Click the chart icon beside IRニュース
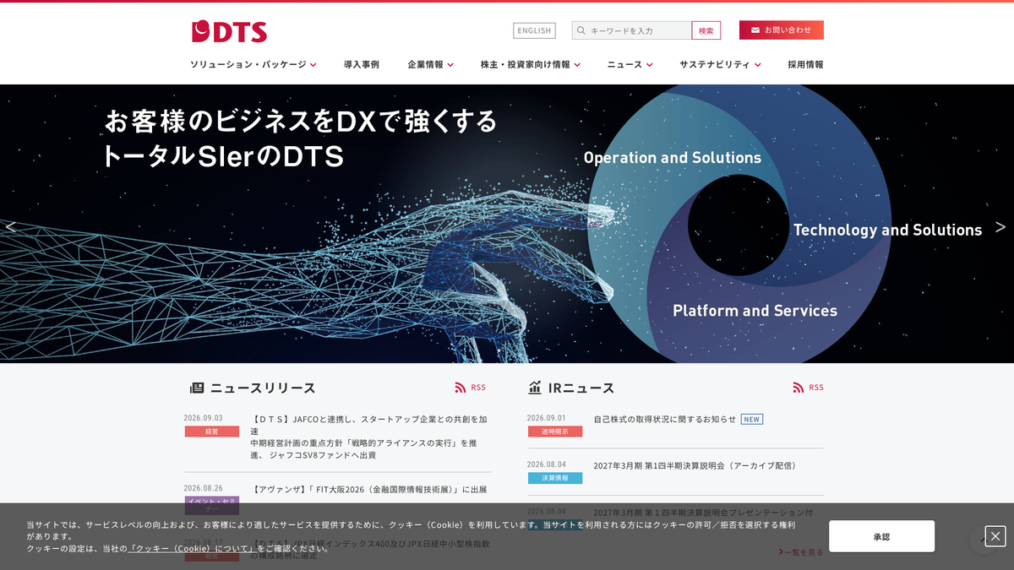Screen dimensions: 1014x570 coord(535,388)
